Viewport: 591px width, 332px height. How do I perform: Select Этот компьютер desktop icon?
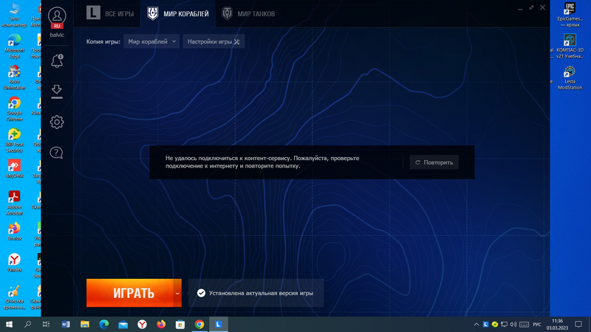14,15
